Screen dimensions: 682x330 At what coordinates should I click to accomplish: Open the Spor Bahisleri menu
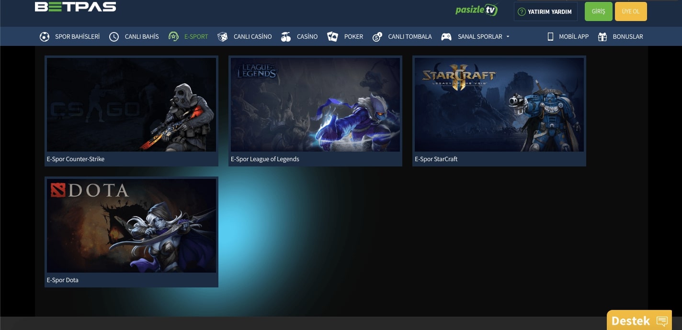pyautogui.click(x=78, y=37)
